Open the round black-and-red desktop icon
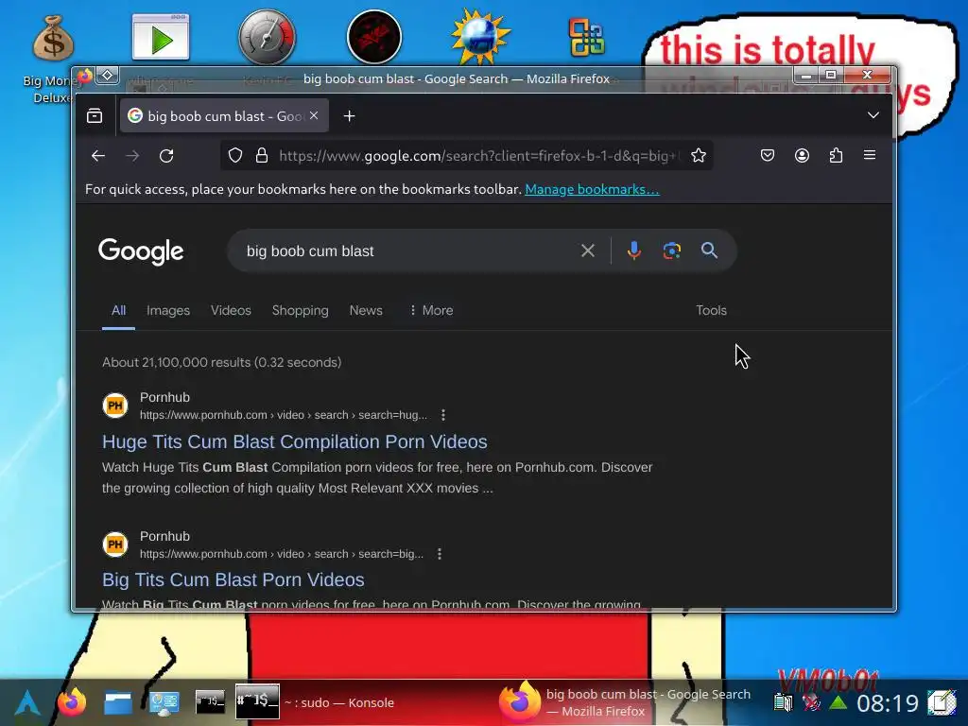This screenshot has width=968, height=726. coord(374,37)
